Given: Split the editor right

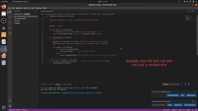Looking at the screenshot, I should 192,11.
